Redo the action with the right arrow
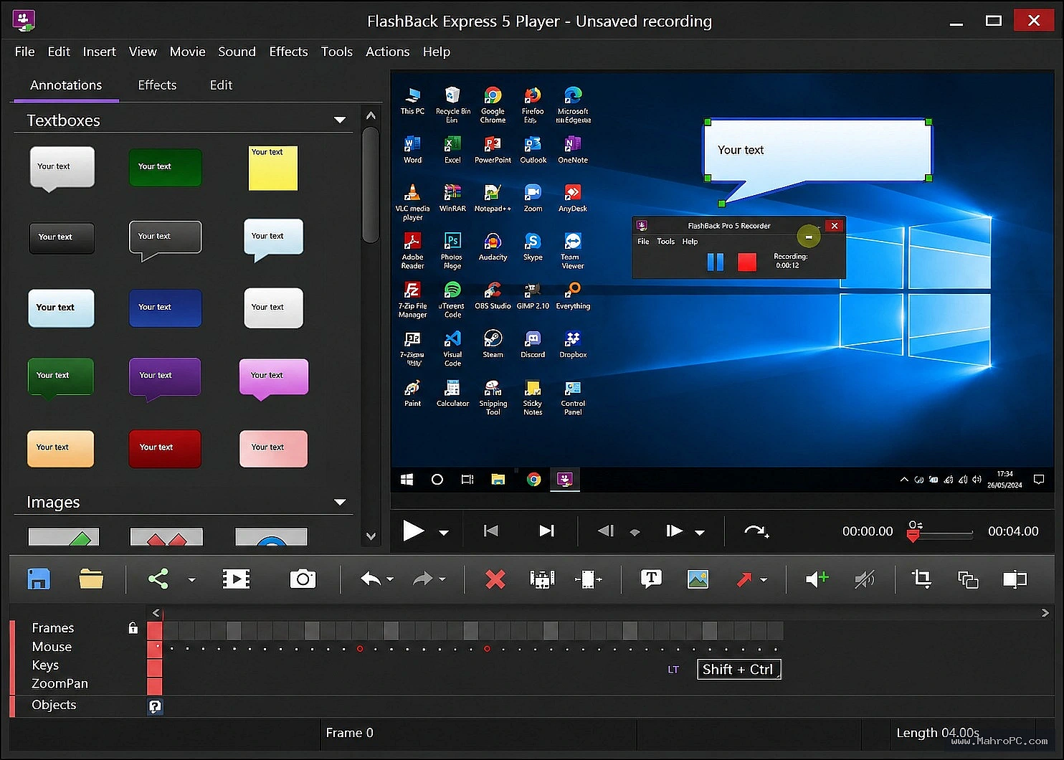Image resolution: width=1064 pixels, height=760 pixels. click(423, 579)
